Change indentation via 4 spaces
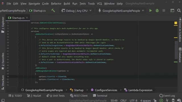The width and height of the screenshot is (182, 102). point(145,101)
